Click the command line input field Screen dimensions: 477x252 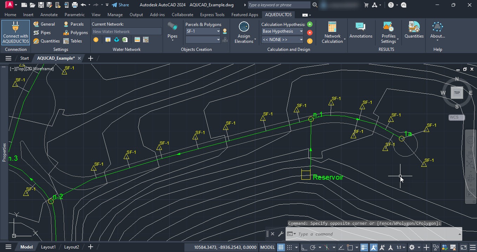pyautogui.click(x=376, y=234)
